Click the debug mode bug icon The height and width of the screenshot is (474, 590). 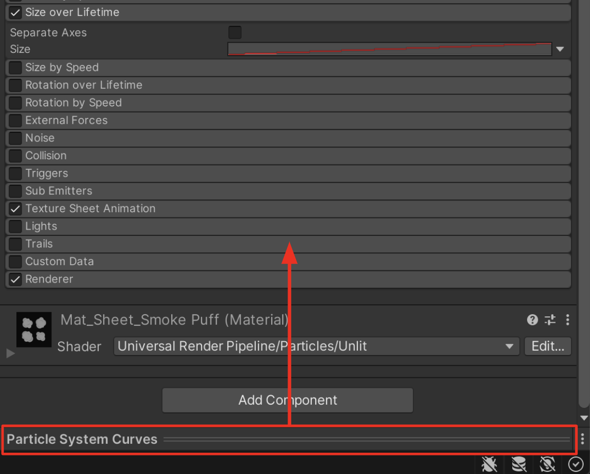coord(490,464)
